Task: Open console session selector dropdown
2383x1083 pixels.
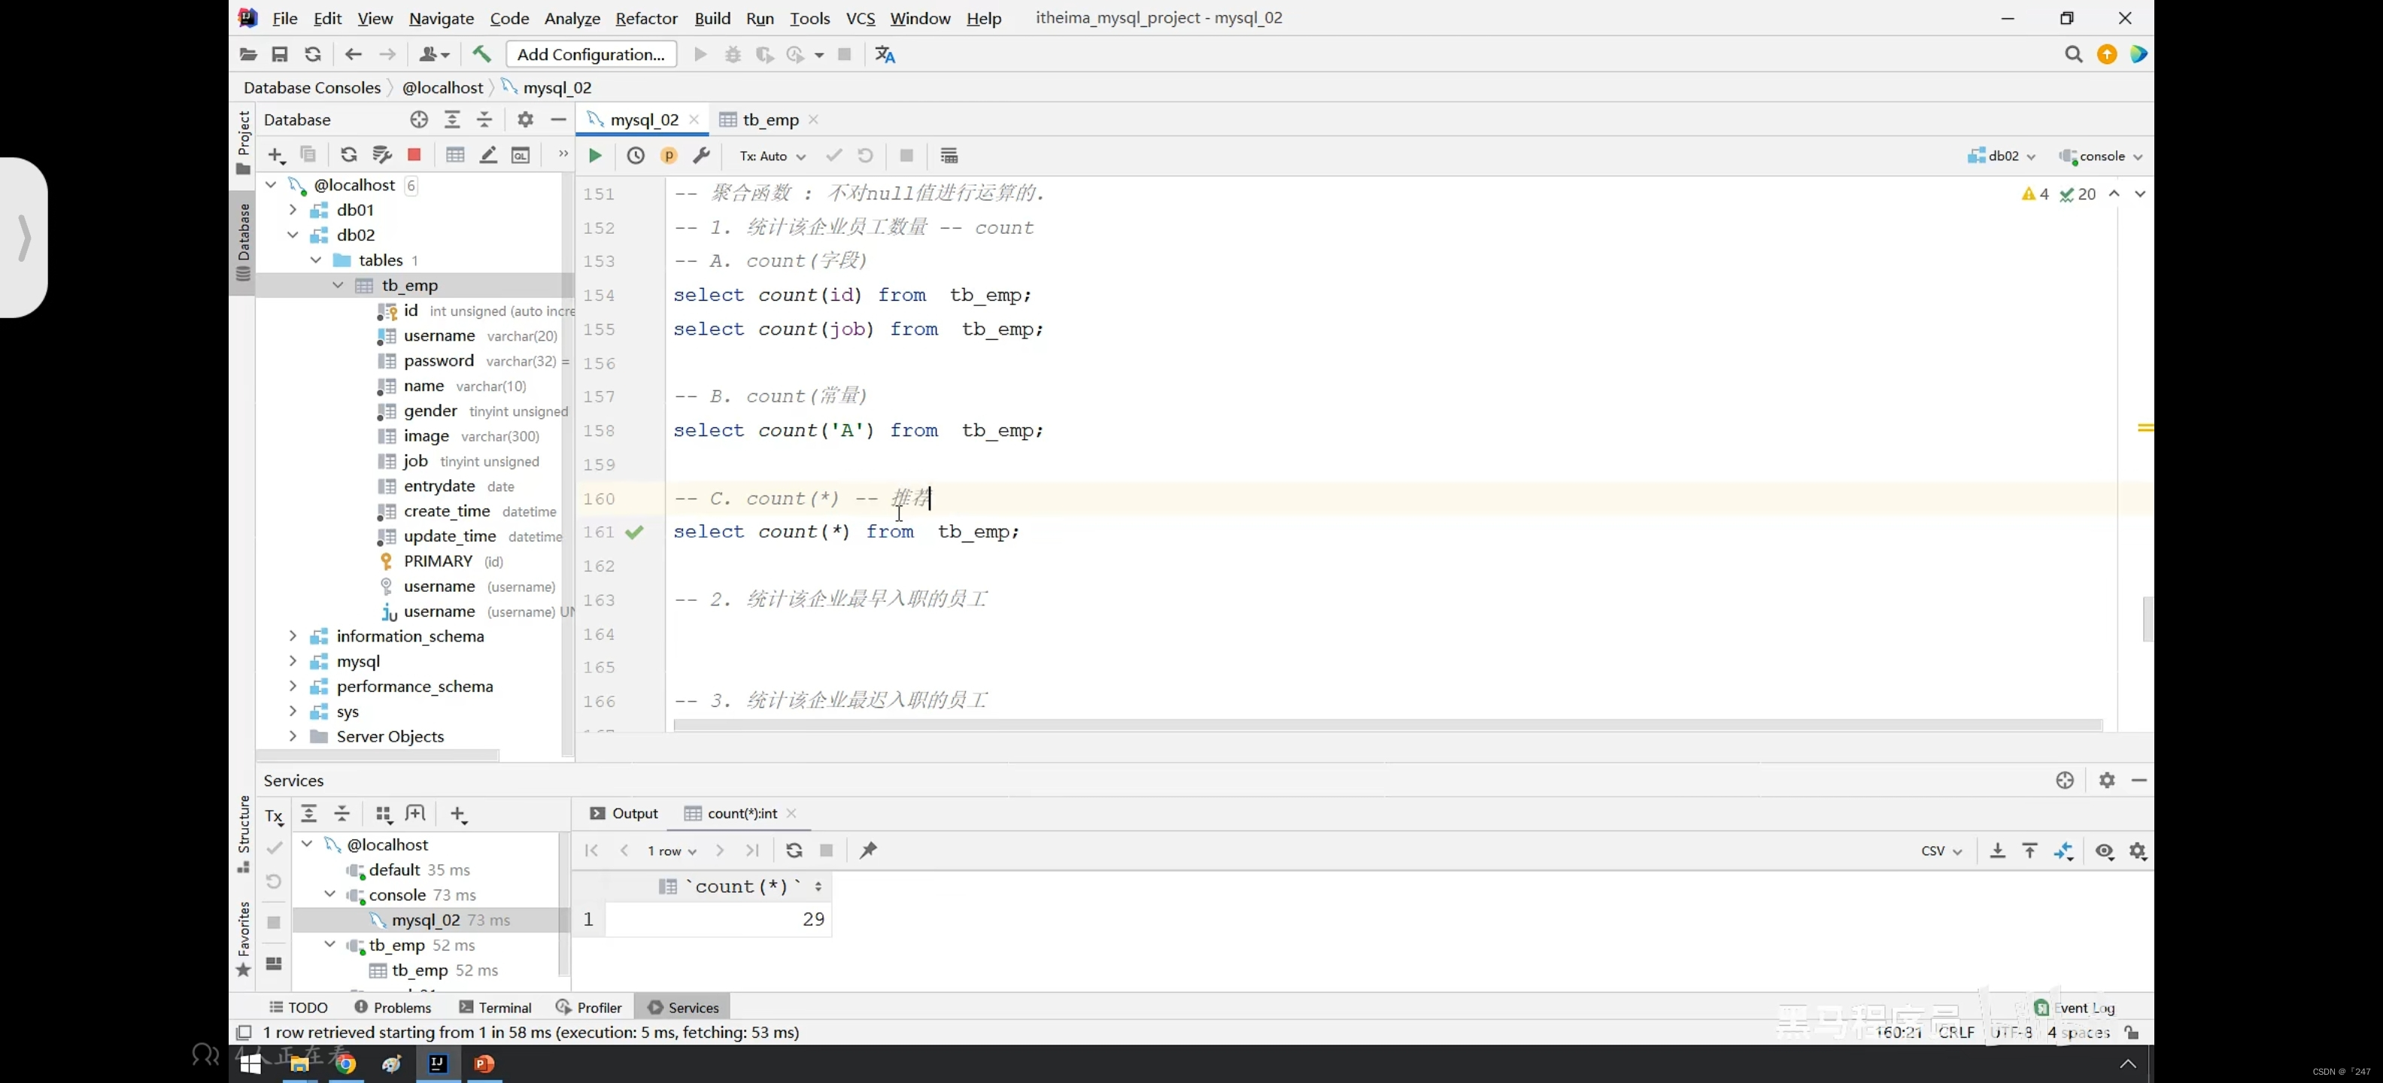Action: point(2101,156)
